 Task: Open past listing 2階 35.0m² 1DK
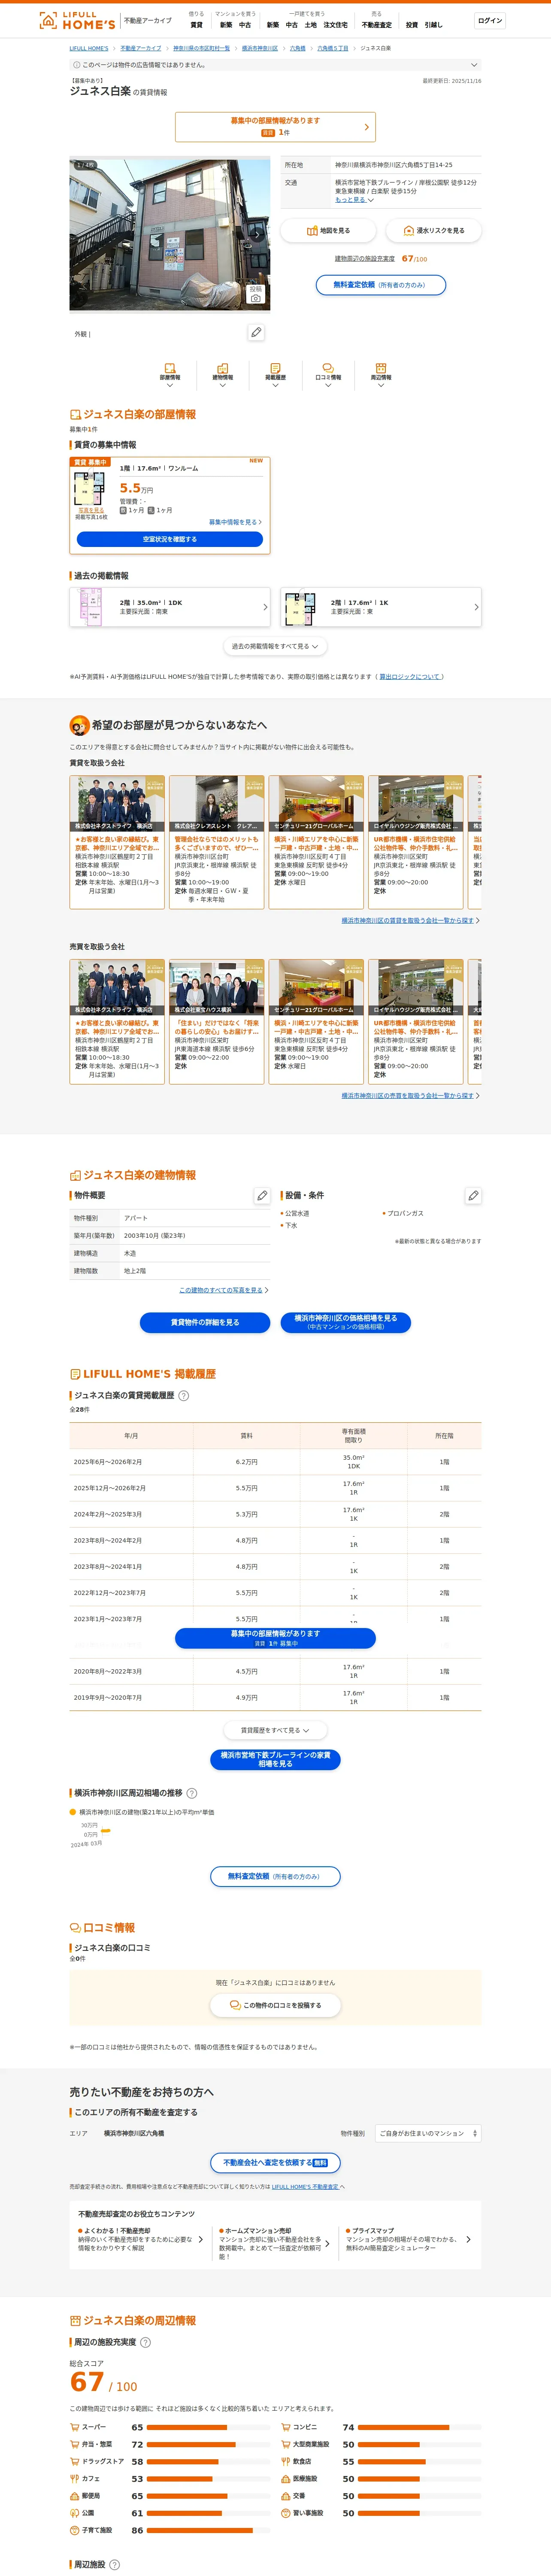(170, 607)
